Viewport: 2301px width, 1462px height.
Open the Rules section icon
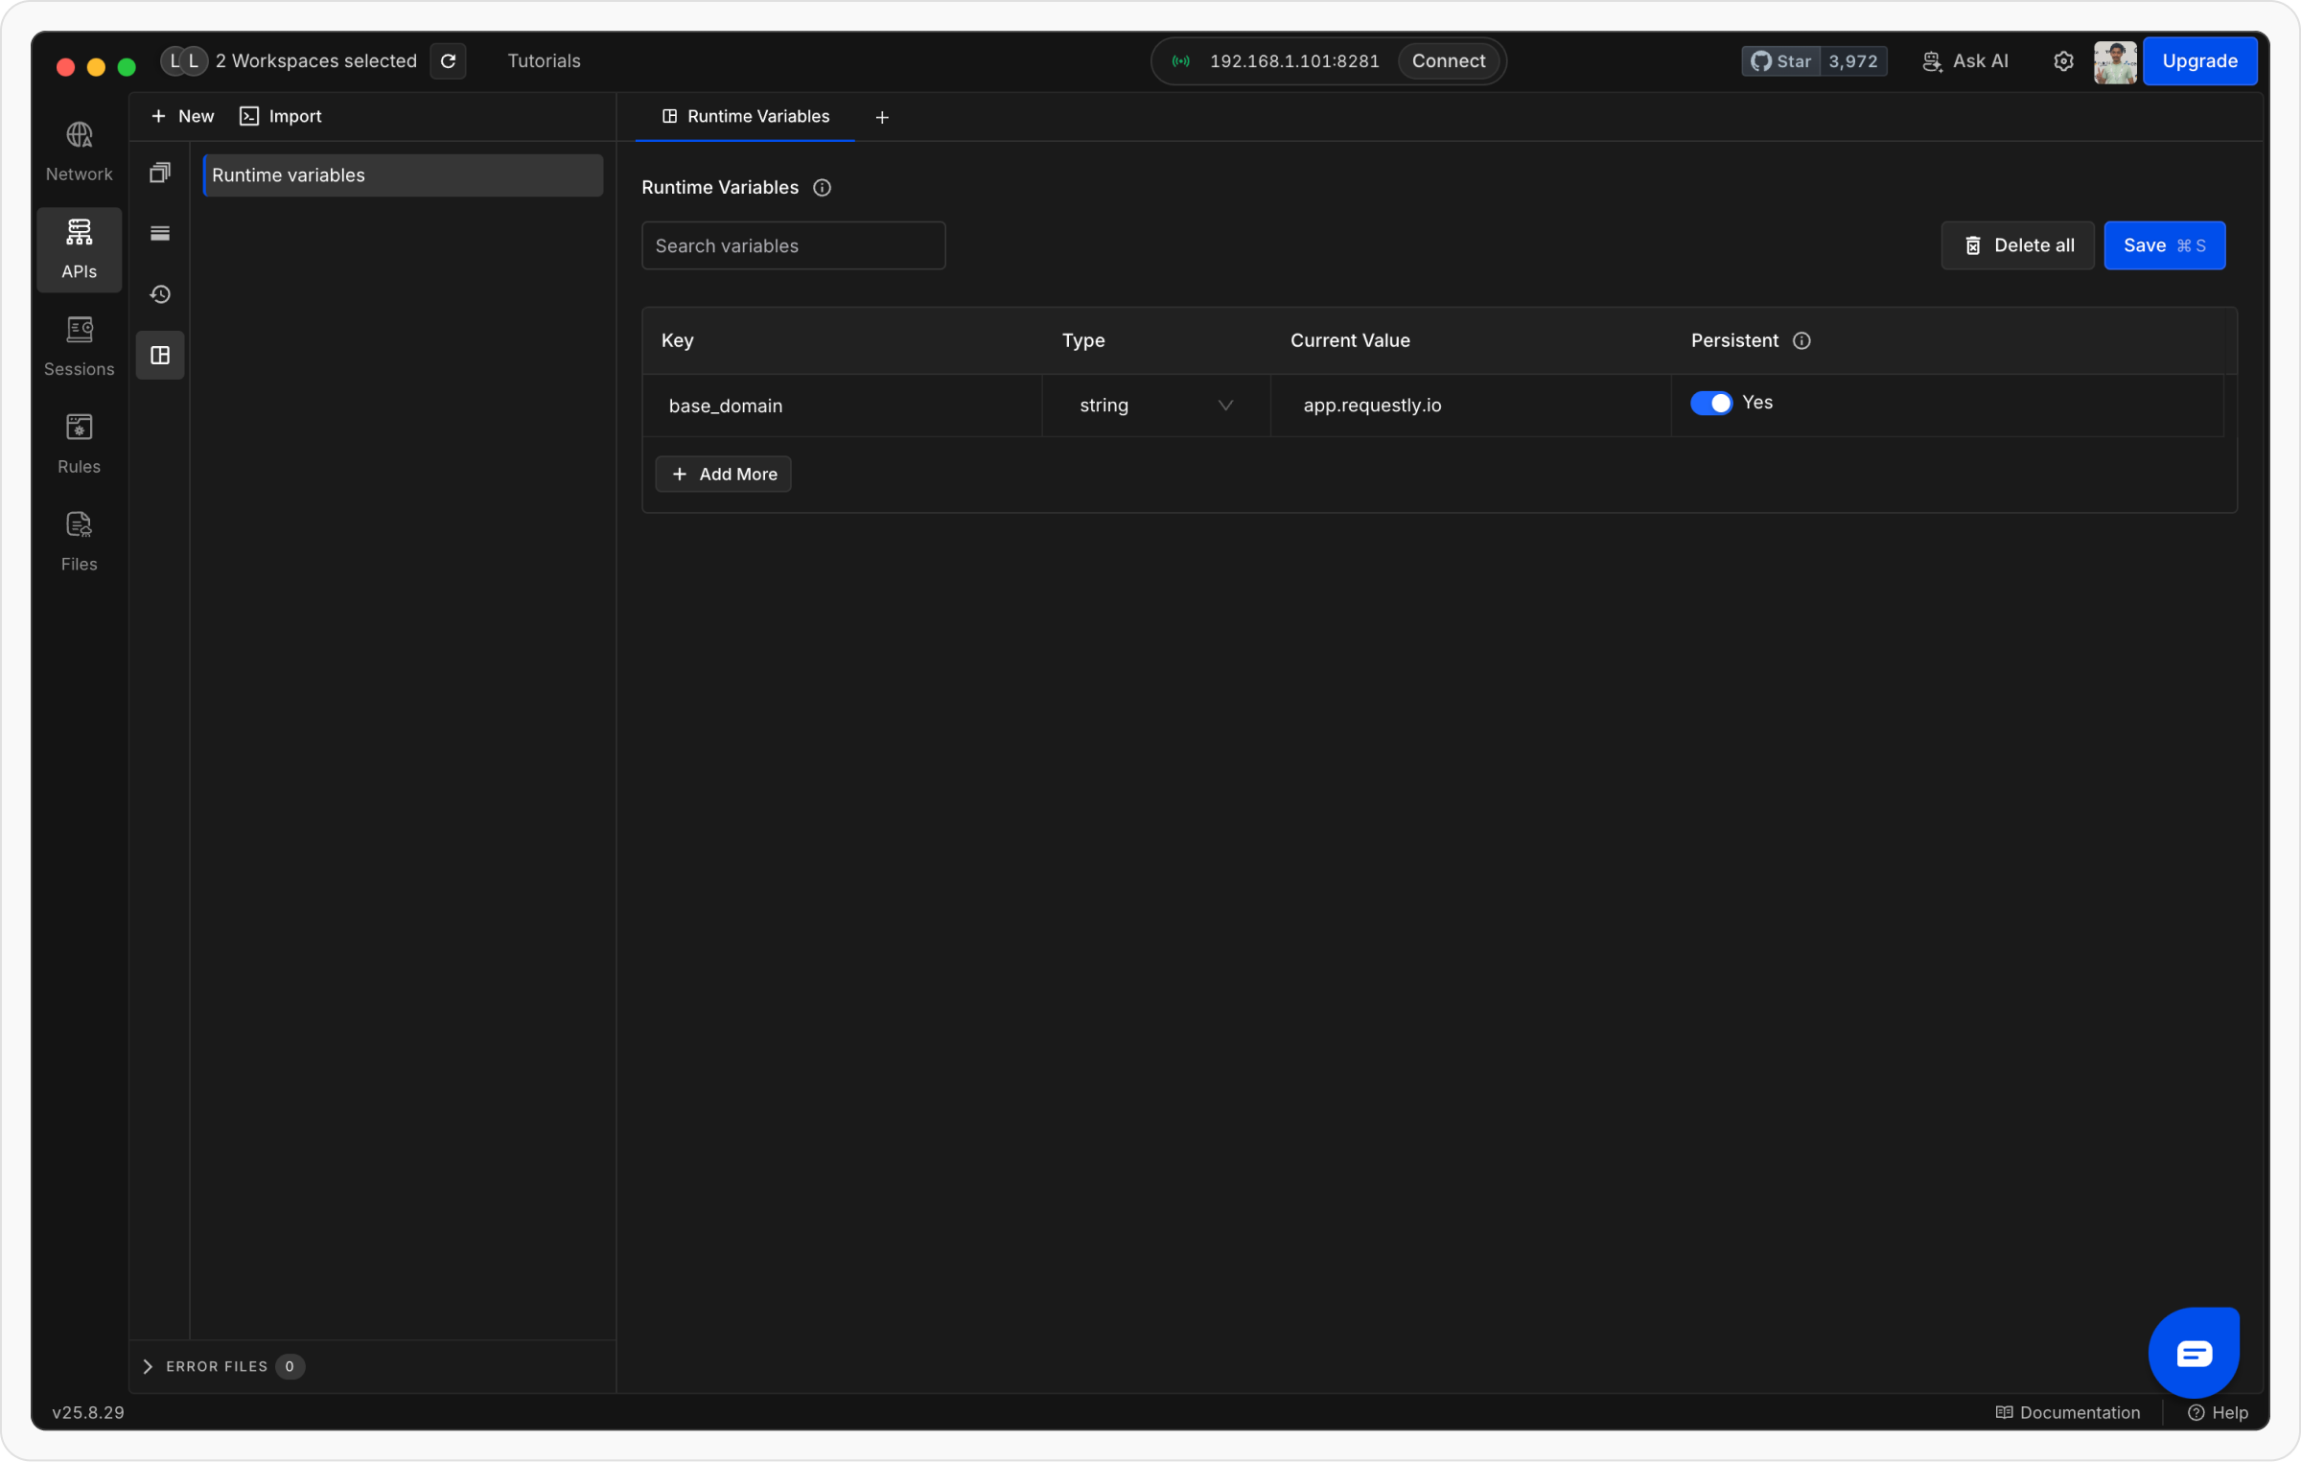[x=79, y=443]
